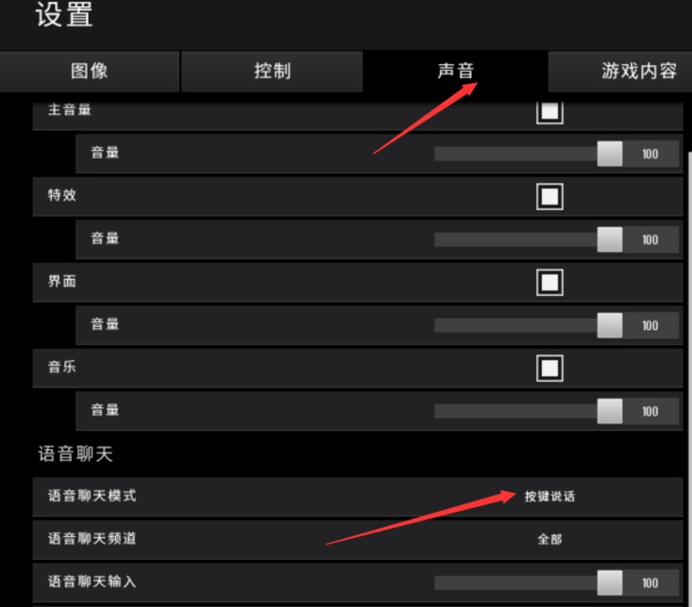Click the 界面 volume slider handle
This screenshot has height=607, width=692.
[x=609, y=325]
